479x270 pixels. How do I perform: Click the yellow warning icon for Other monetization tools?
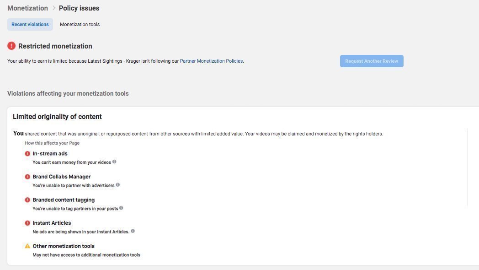click(x=27, y=246)
